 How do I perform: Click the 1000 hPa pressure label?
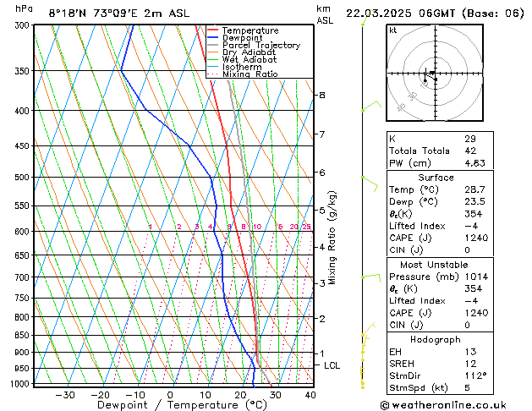(x=22, y=384)
